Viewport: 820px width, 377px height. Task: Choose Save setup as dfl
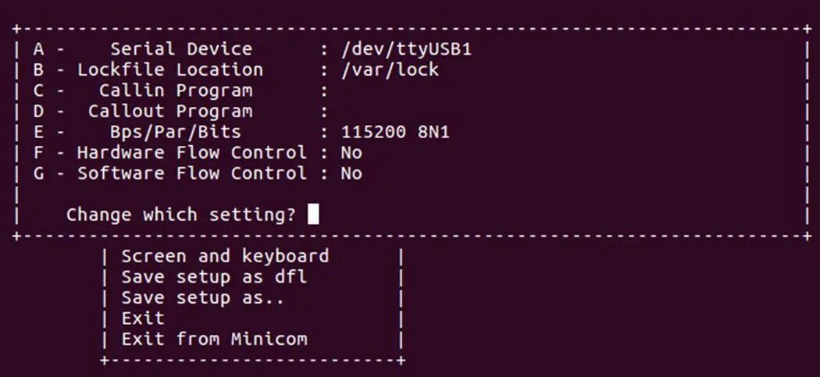click(x=214, y=276)
